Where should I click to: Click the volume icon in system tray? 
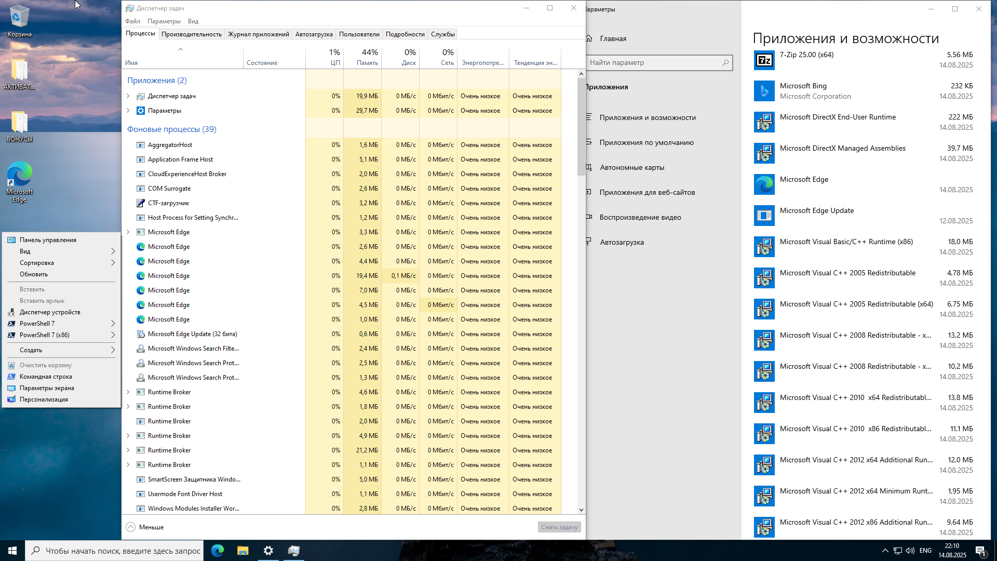coord(910,551)
